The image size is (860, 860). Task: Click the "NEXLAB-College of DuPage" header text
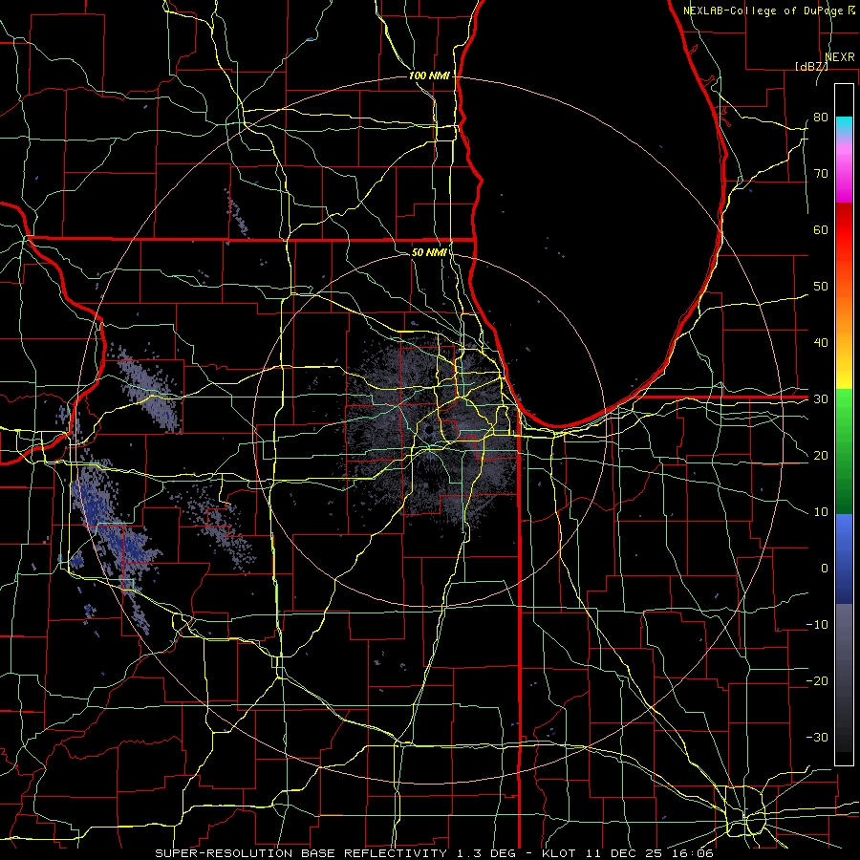(764, 11)
